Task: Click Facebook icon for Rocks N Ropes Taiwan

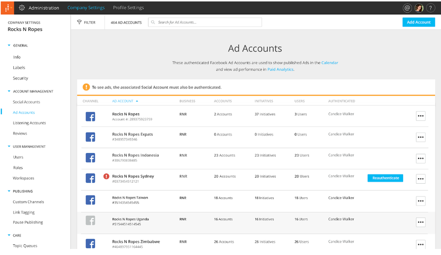Action: pyautogui.click(x=90, y=200)
